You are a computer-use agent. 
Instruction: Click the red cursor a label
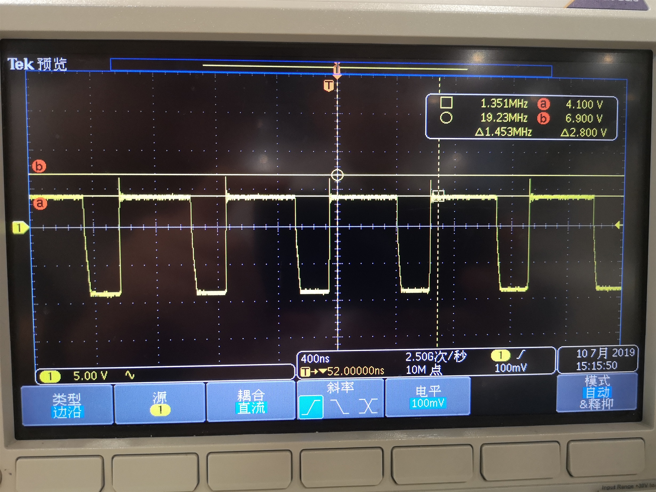[40, 204]
